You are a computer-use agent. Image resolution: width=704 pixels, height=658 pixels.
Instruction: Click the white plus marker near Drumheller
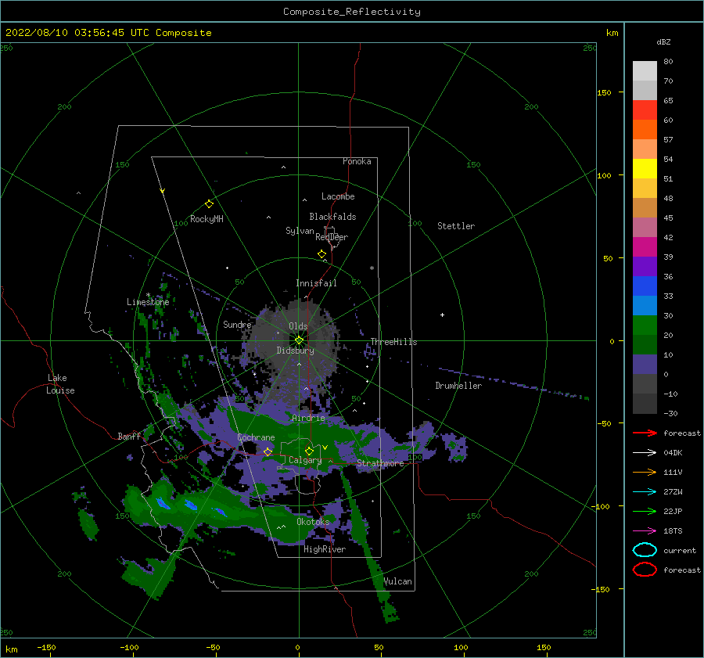[x=442, y=315]
